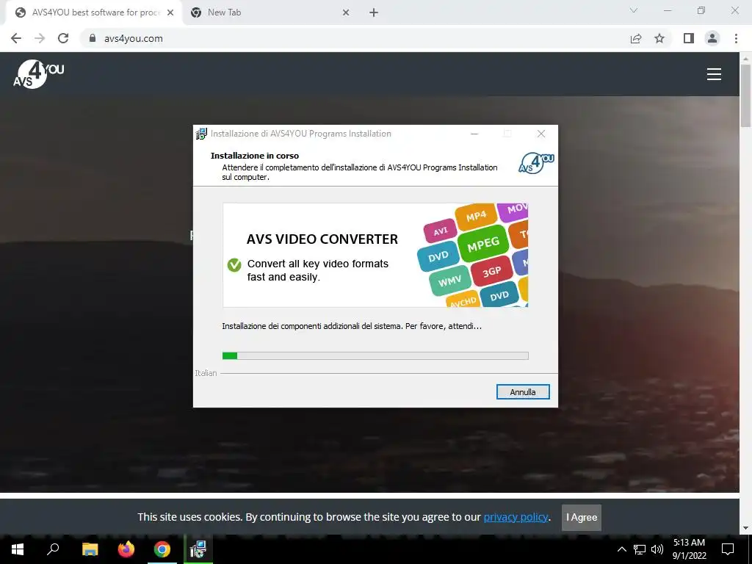Viewport: 752px width, 564px height.
Task: Switch to the AVS4YOU tab
Action: click(x=95, y=12)
